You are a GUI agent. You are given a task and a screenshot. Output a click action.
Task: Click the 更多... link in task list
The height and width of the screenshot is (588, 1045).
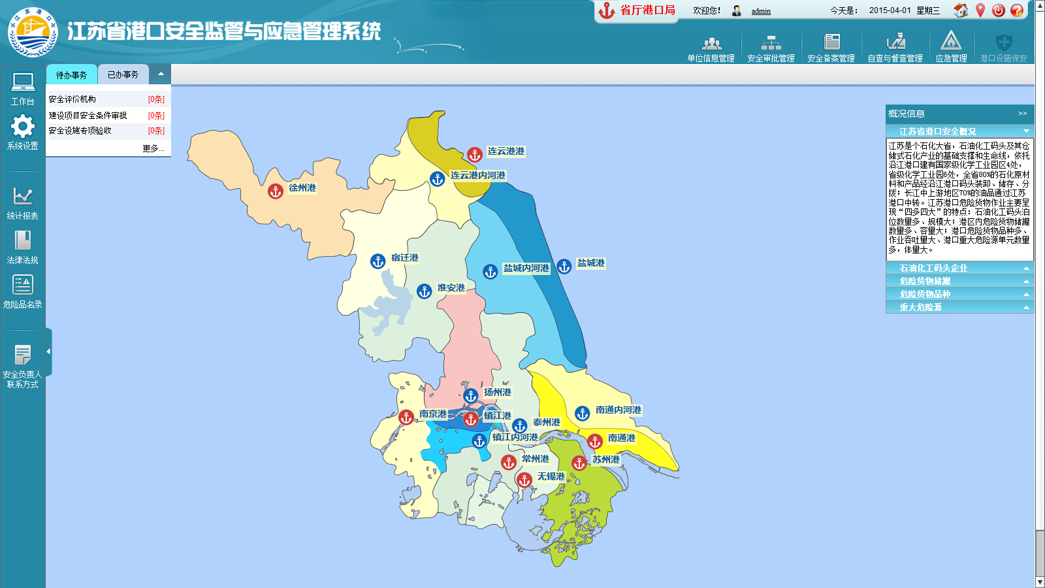click(153, 148)
